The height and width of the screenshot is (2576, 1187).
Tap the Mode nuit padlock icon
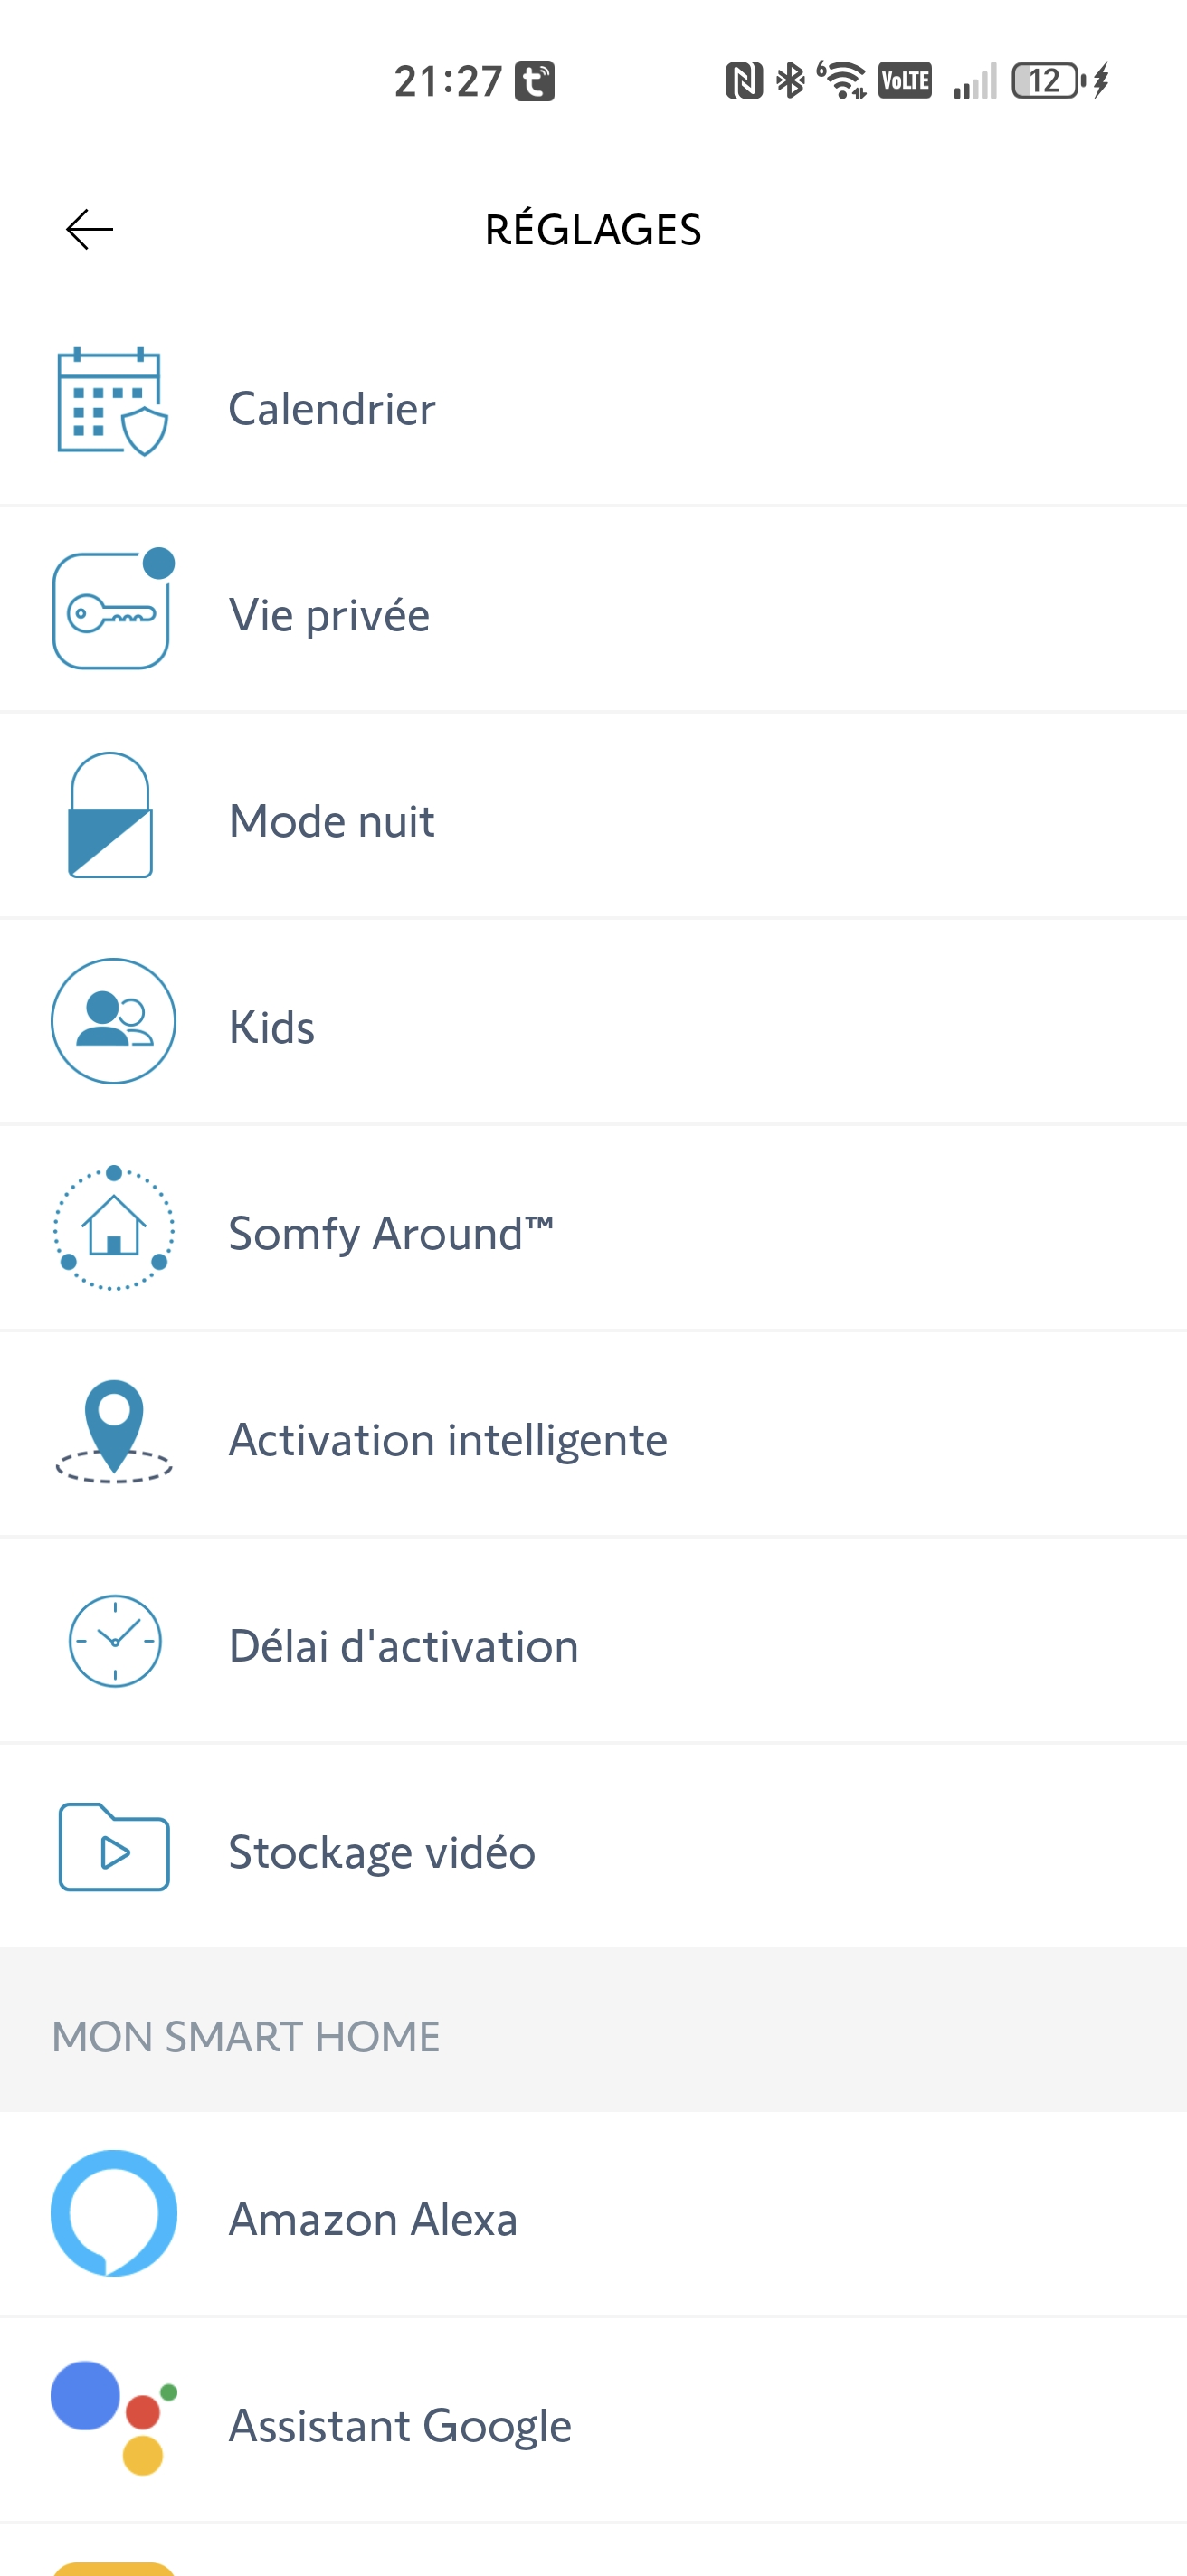(111, 816)
